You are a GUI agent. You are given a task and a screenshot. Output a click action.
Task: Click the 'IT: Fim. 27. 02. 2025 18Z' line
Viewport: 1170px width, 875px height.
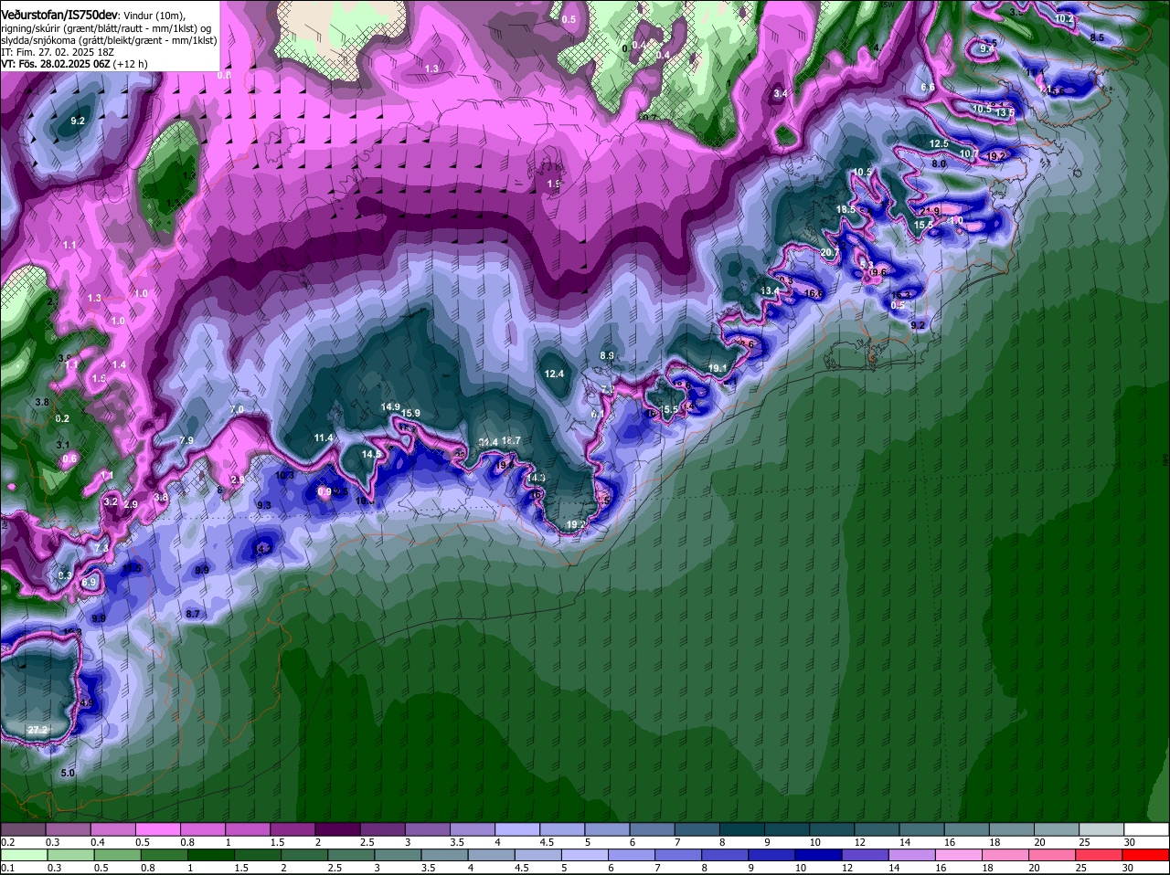pyautogui.click(x=58, y=52)
